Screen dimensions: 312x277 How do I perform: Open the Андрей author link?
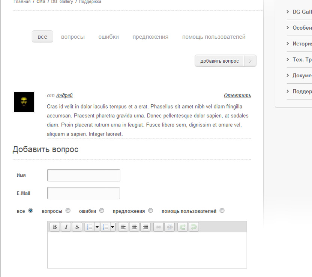[x=64, y=95]
